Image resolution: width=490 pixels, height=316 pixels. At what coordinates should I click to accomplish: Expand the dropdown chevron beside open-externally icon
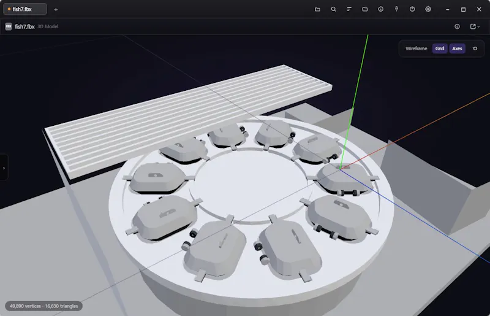pyautogui.click(x=478, y=27)
